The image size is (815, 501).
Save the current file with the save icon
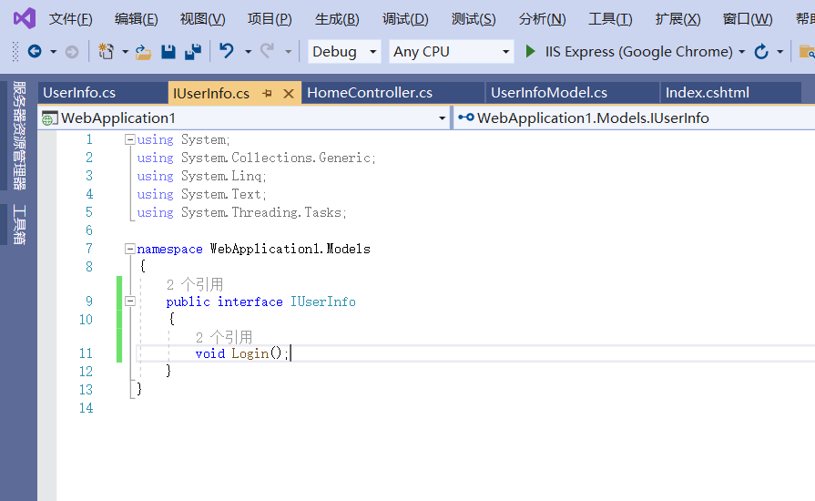(x=168, y=52)
